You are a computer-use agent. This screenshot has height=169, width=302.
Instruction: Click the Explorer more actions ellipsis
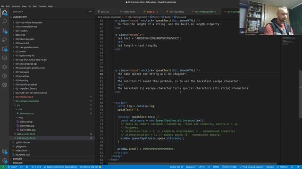click(90, 12)
